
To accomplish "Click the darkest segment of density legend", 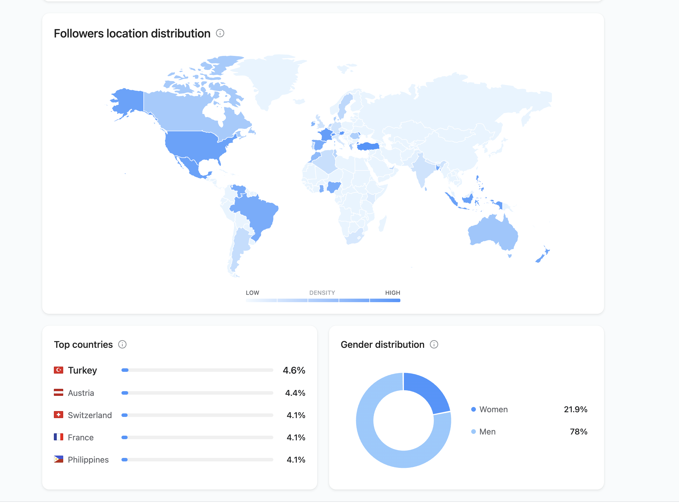I will pos(385,300).
